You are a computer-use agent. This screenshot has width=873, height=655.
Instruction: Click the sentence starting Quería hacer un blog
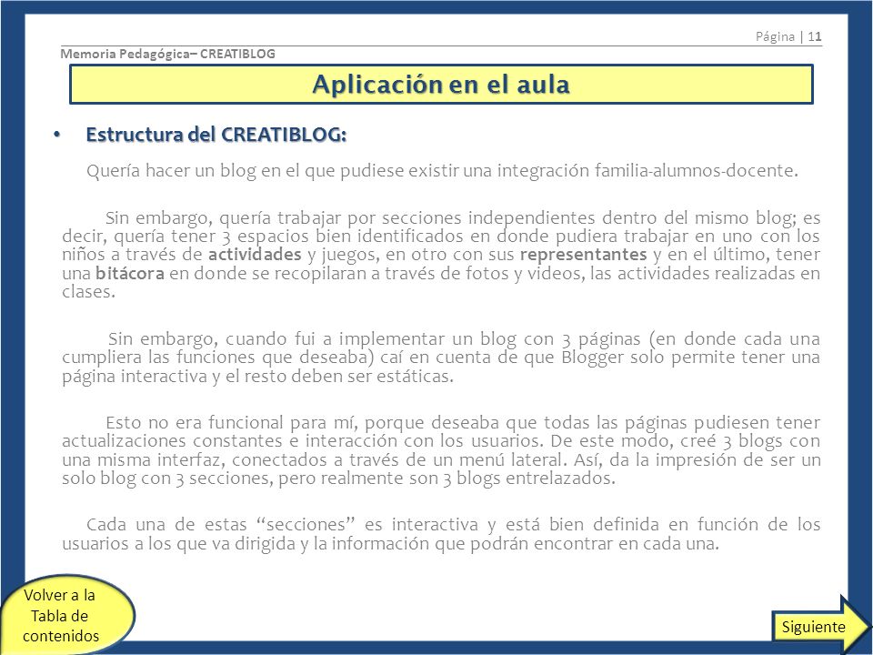coord(442,170)
